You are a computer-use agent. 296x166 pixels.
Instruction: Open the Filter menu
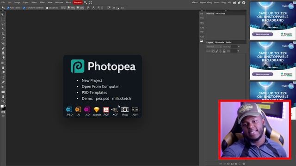[42, 2]
